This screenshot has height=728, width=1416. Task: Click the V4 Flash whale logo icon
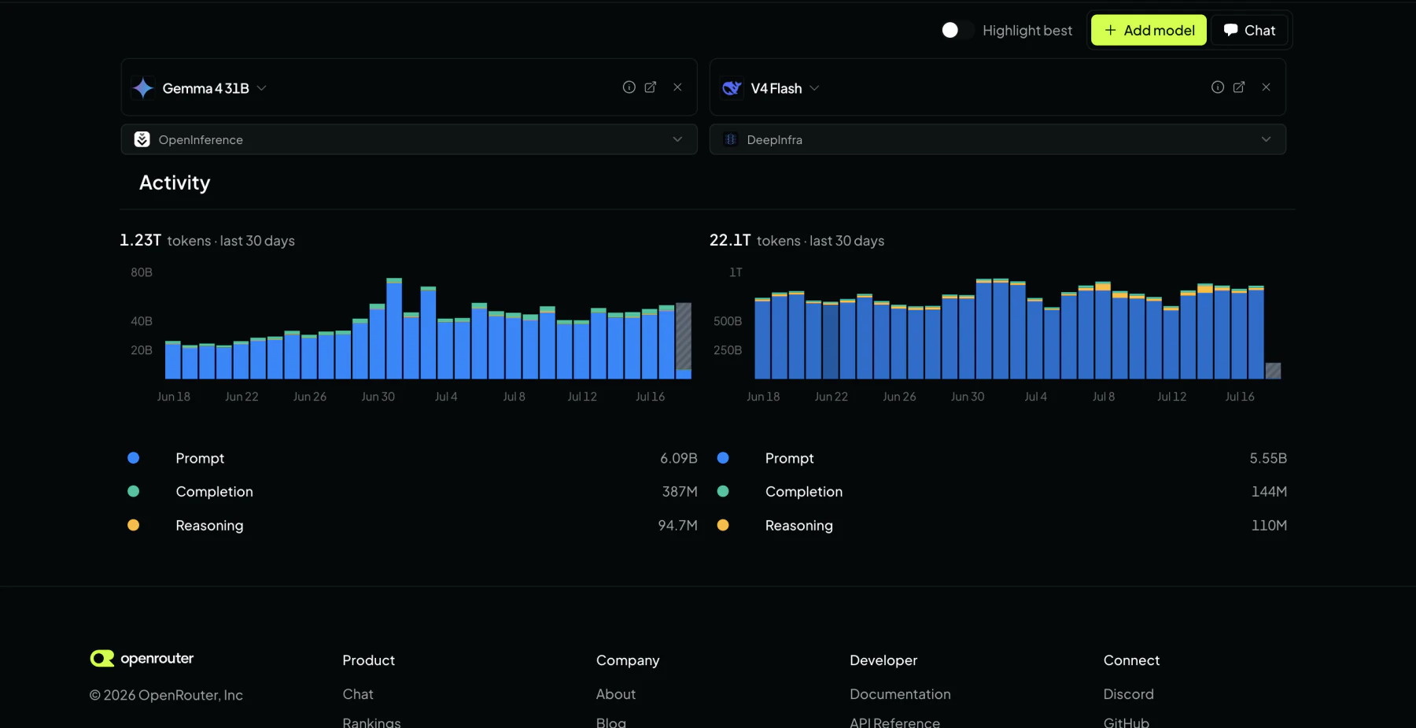point(732,88)
